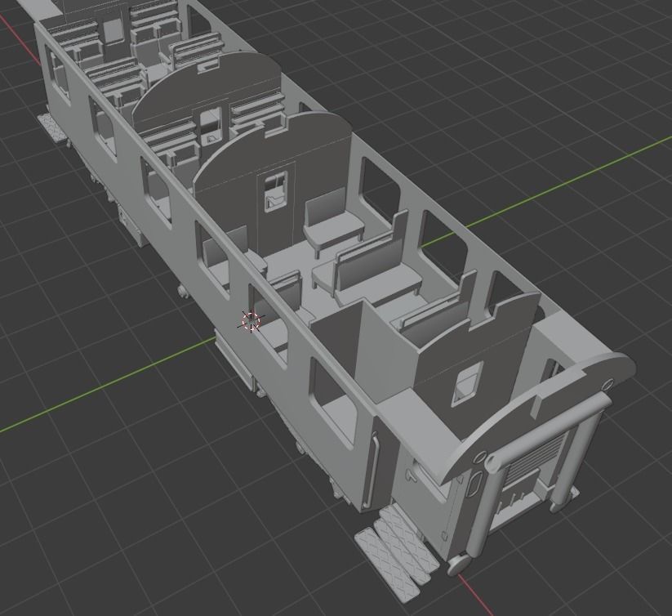
Task: Click the round buffer at the car's front corner
Action: point(458,565)
